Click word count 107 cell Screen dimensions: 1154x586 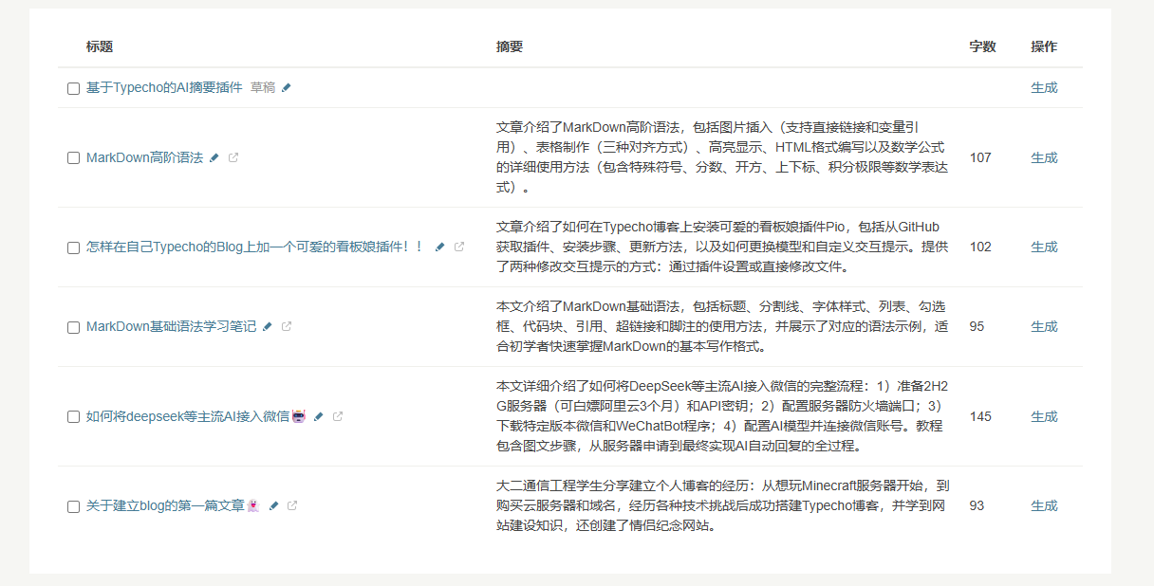[x=980, y=157]
